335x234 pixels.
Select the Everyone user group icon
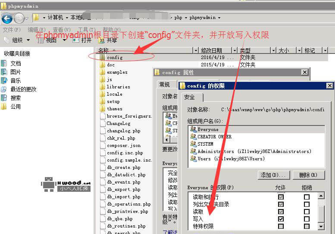pos(193,129)
